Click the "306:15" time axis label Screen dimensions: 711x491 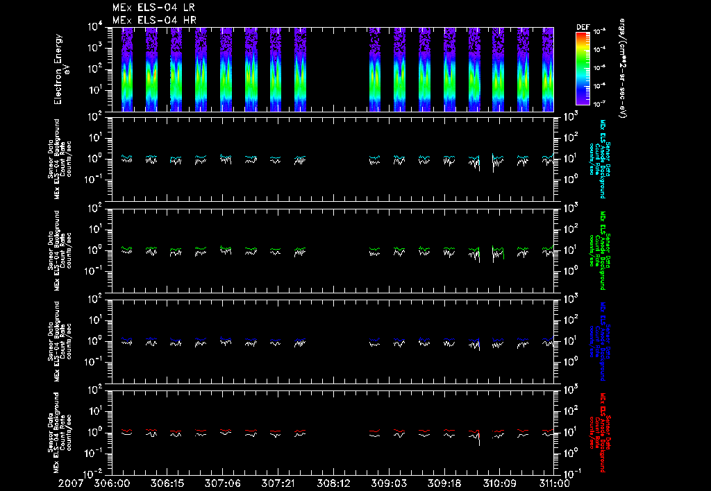167,483
